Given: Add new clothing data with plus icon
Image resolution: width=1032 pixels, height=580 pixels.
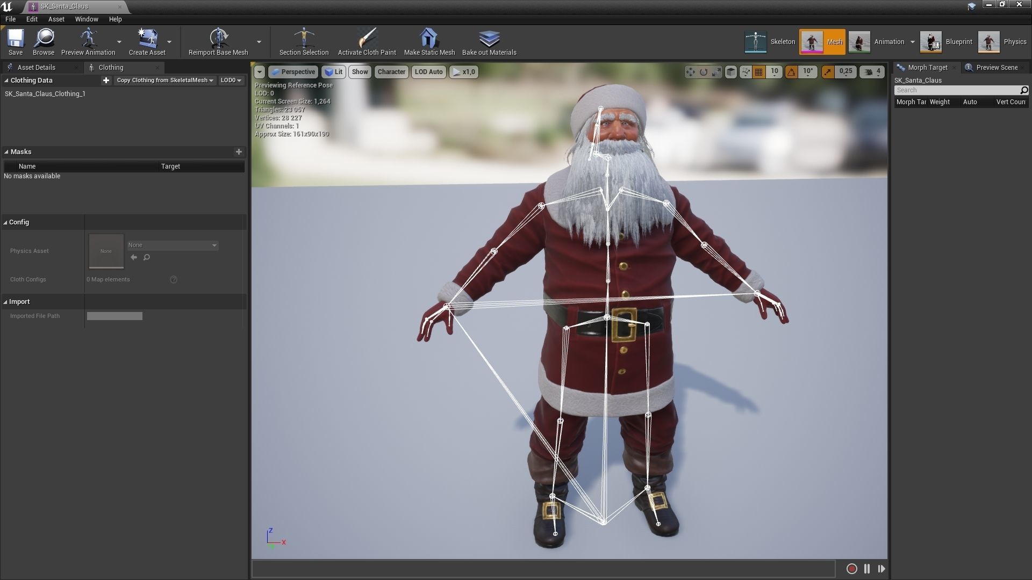Looking at the screenshot, I should tap(106, 81).
